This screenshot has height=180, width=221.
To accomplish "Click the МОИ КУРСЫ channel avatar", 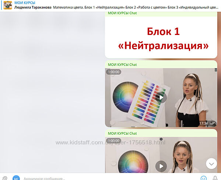I will pos(7,5).
